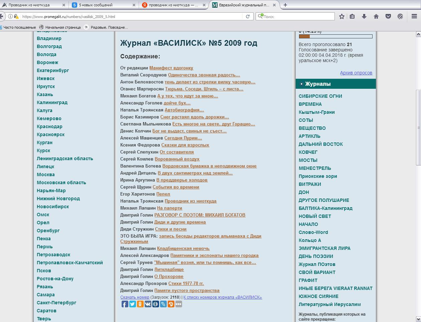
Task: Open 'Литкладбище' article link
Action: coord(169,269)
